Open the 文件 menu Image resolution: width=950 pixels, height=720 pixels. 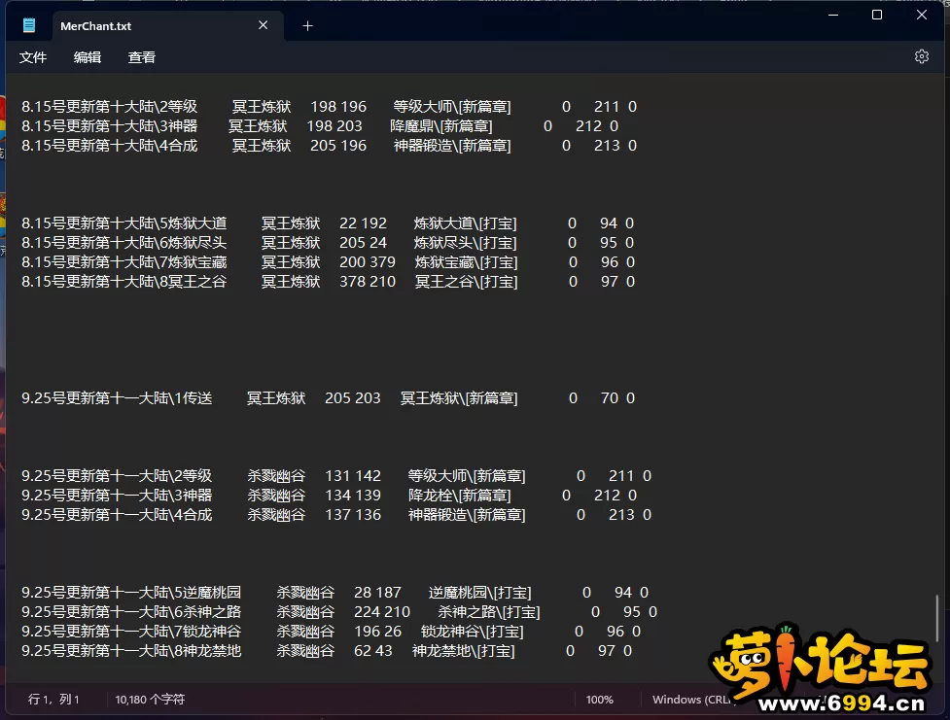click(33, 57)
